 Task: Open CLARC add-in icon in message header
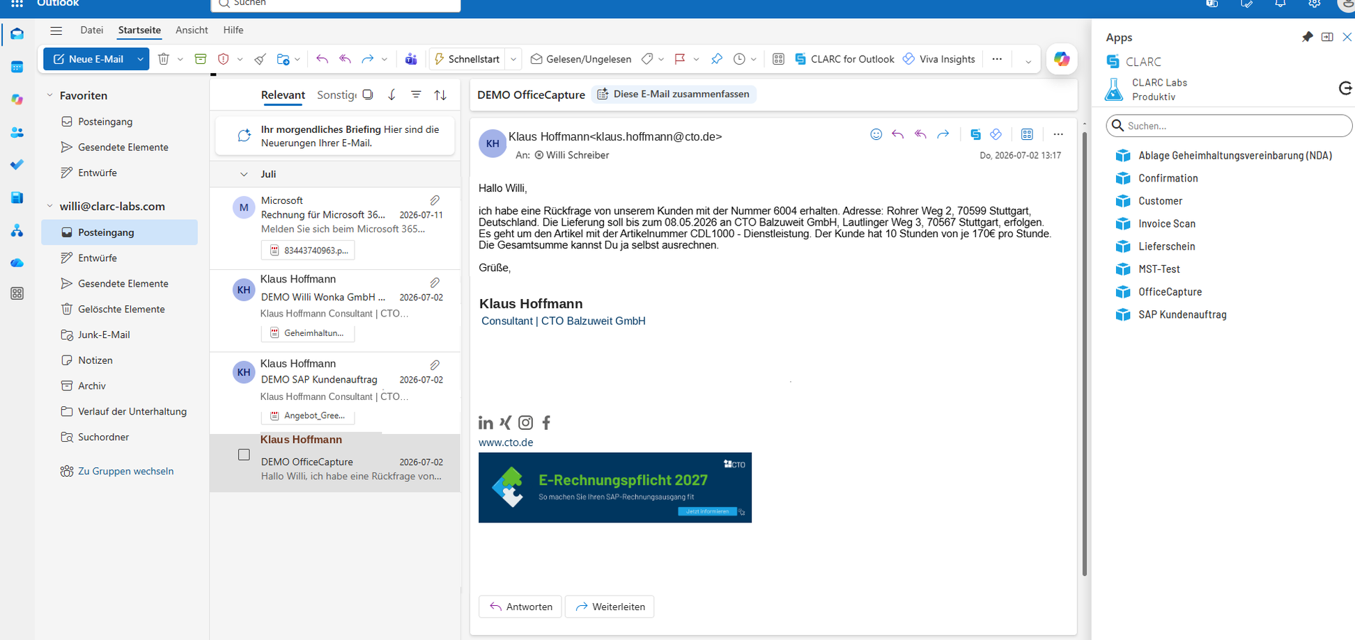click(975, 134)
